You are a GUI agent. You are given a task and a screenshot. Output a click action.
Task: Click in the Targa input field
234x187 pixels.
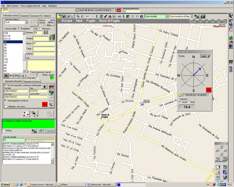point(44,49)
